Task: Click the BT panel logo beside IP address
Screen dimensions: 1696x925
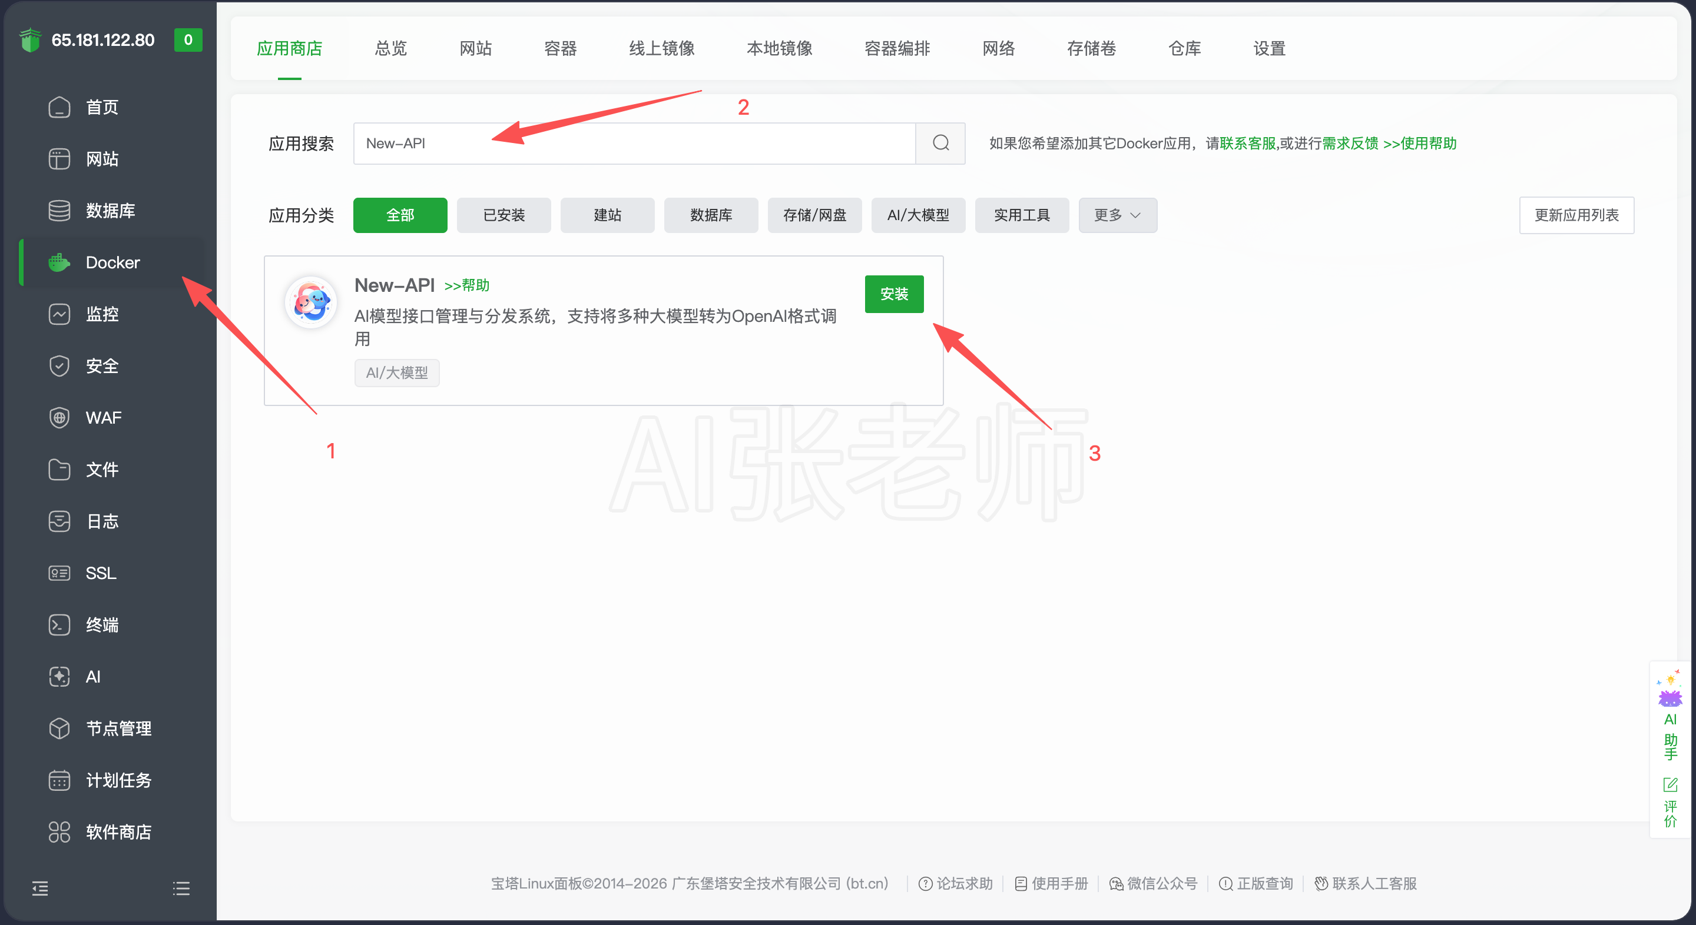Action: [x=29, y=40]
